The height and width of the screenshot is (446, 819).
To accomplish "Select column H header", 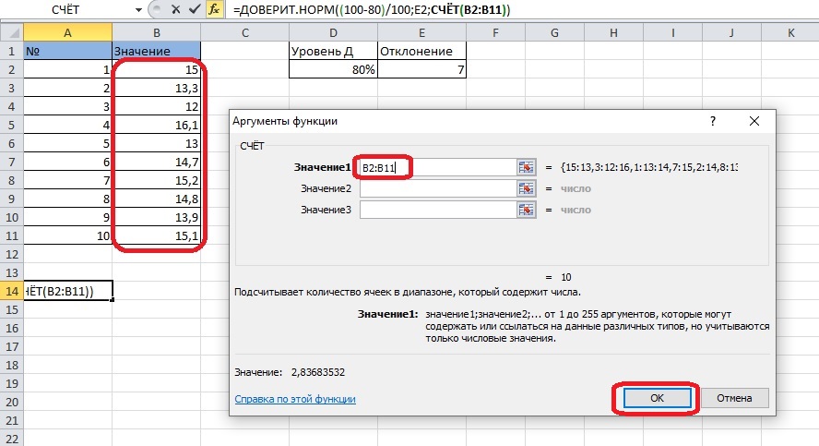I will click(x=613, y=33).
